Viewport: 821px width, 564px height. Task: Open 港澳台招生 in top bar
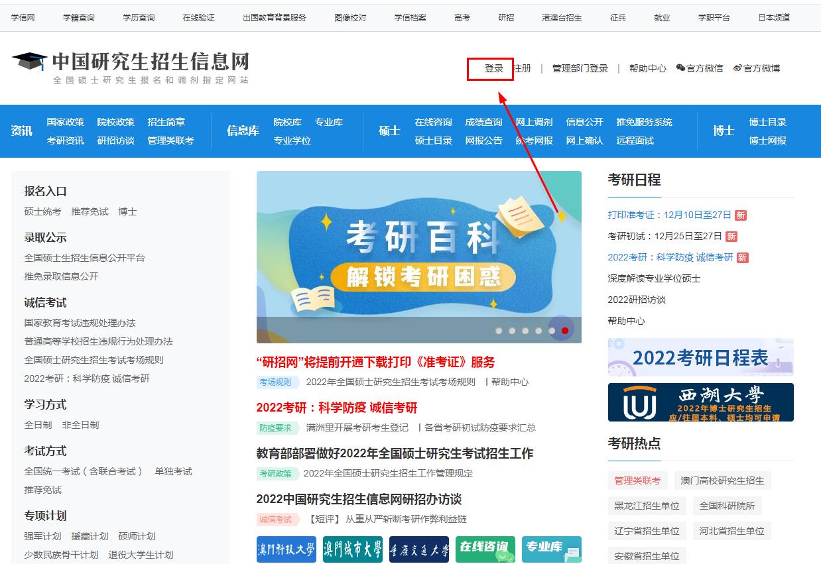(x=562, y=18)
